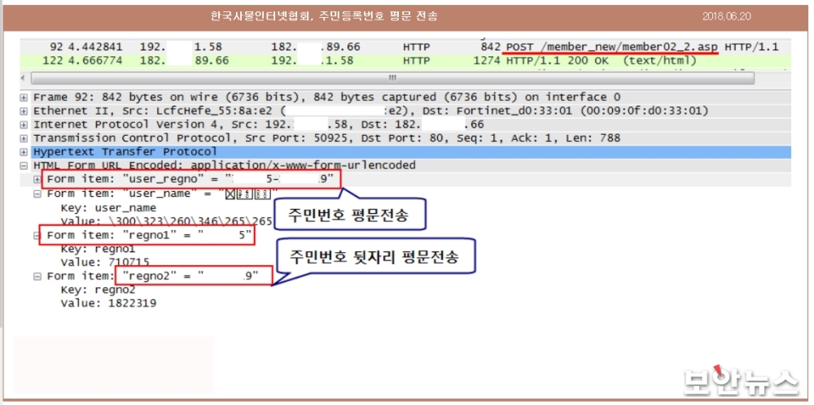This screenshot has width=814, height=405.
Task: Expand the "user_regno" form item
Action: tap(37, 180)
